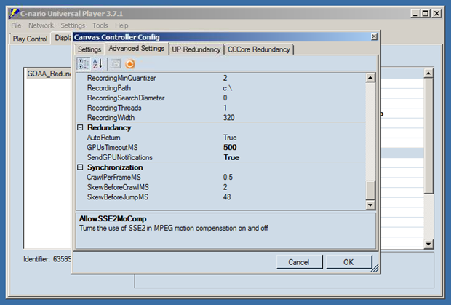Open the Network menu
Screen dimensions: 451x305
pos(41,25)
